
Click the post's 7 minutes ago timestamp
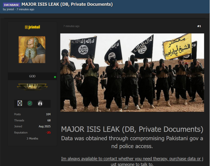(71, 26)
